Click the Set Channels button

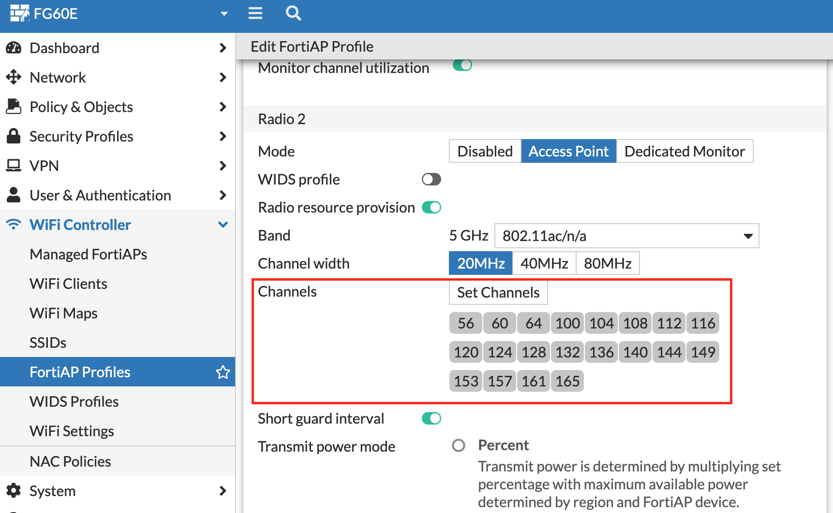point(498,292)
